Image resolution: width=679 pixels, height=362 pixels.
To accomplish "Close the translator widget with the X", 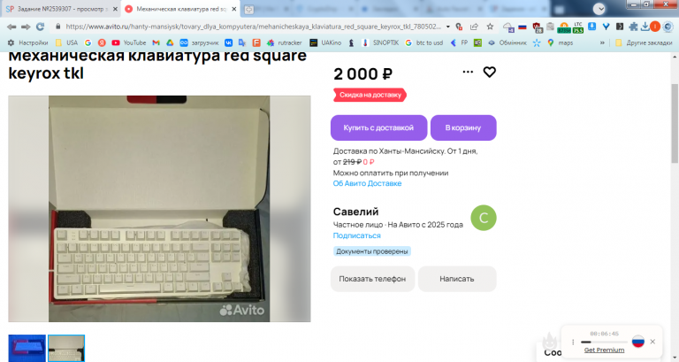I will (x=652, y=342).
